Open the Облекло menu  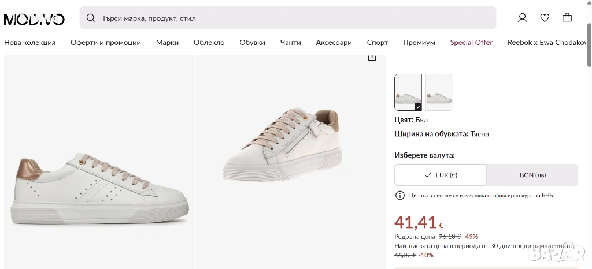coord(209,43)
